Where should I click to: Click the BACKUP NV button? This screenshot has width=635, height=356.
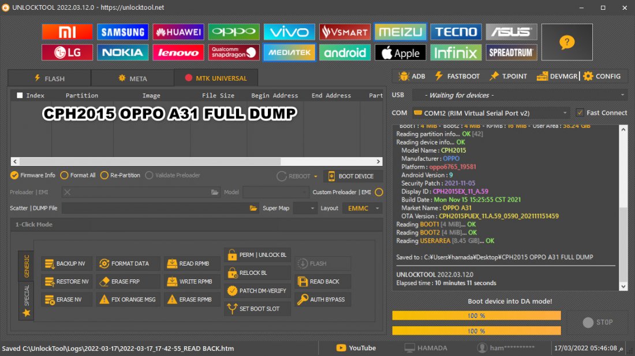[66, 263]
